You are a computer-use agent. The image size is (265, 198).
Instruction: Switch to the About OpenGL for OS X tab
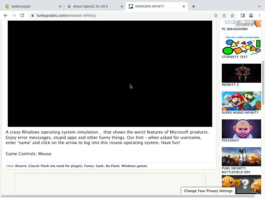[95, 6]
